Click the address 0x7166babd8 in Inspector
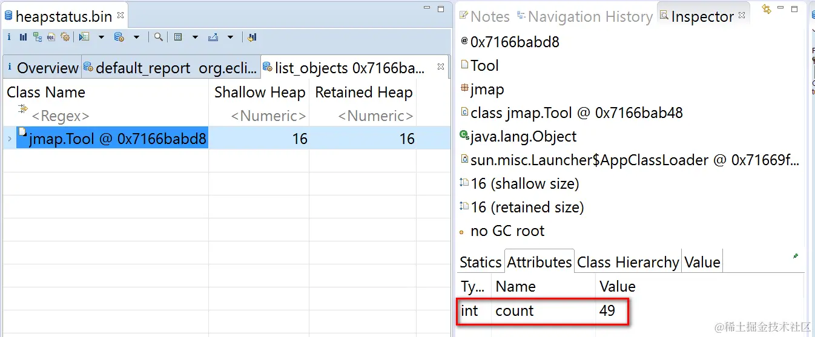 coord(515,42)
